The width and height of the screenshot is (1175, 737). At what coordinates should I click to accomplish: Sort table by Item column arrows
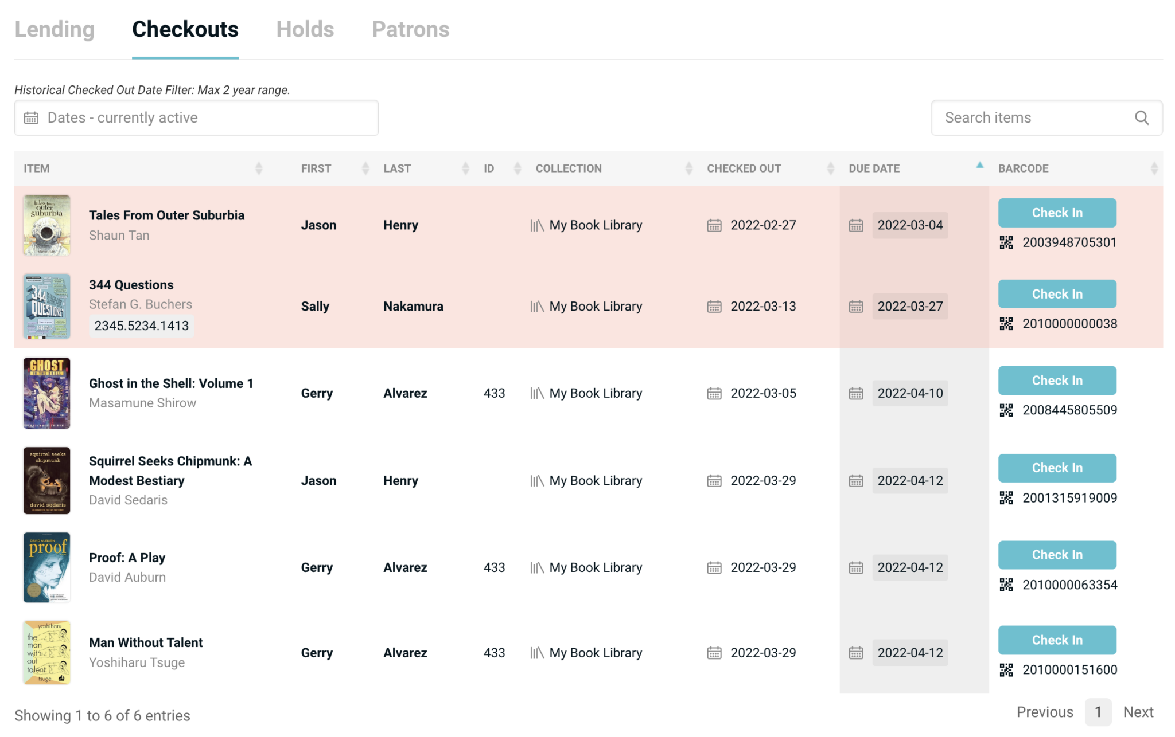click(x=259, y=168)
